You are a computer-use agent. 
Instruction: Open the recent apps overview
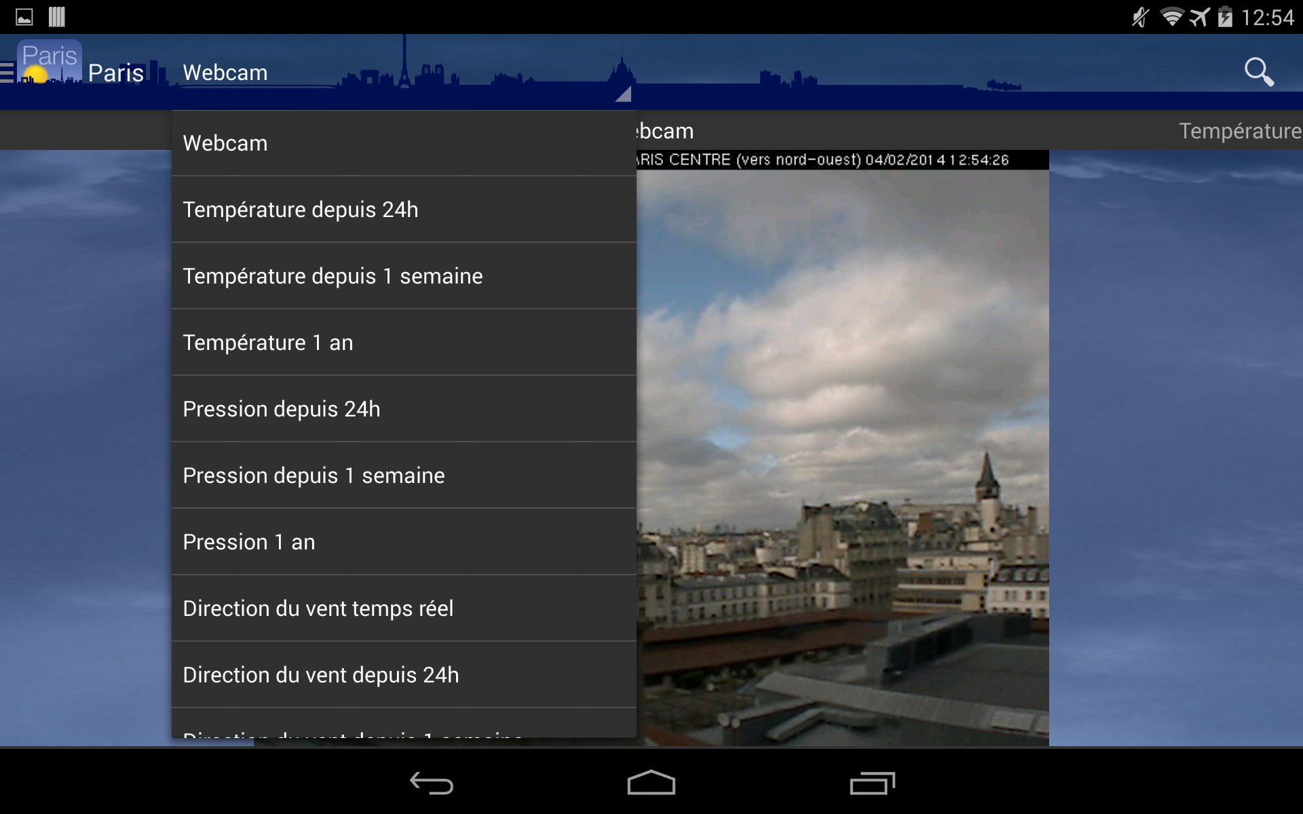coord(872,783)
